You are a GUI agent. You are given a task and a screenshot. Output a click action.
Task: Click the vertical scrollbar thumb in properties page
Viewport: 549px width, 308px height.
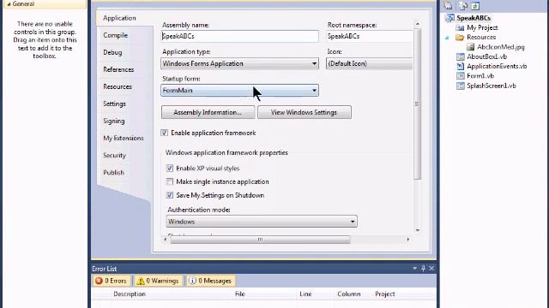[417, 104]
